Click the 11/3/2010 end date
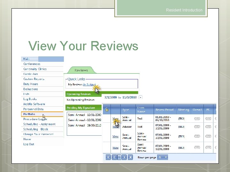 pos(129,97)
